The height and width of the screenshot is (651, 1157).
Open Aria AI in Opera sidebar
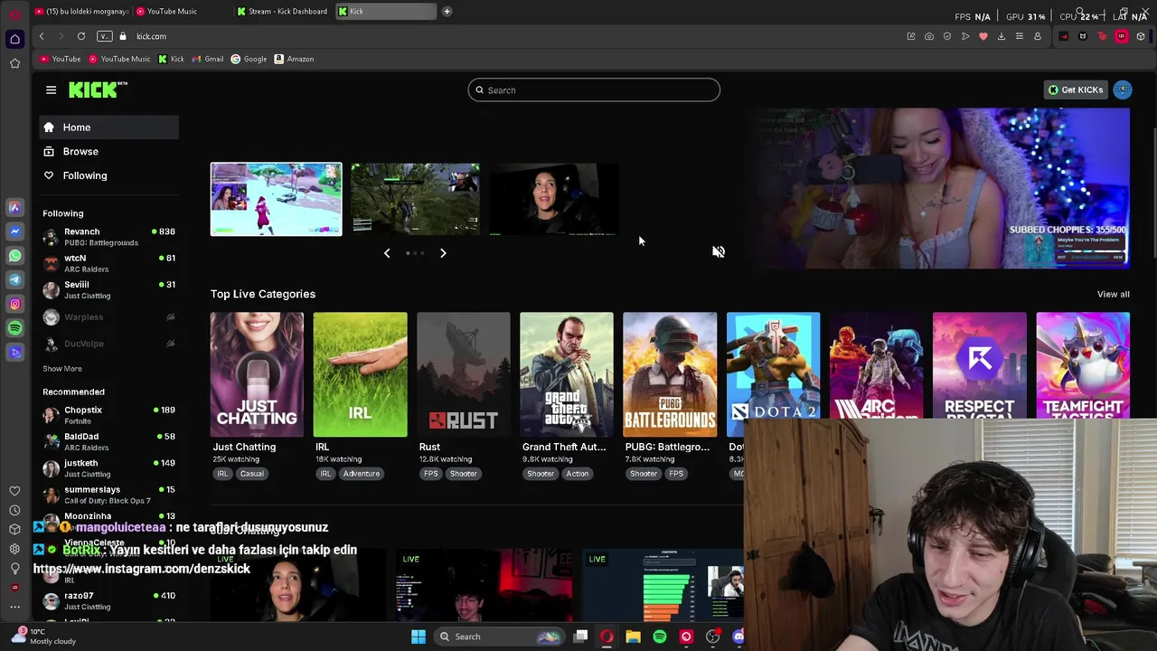click(14, 207)
